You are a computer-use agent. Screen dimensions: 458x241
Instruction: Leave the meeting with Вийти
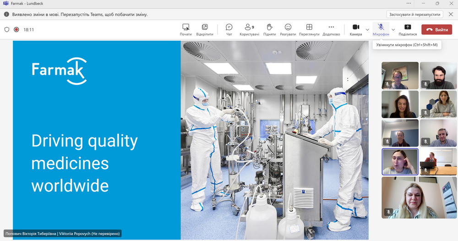[436, 29]
